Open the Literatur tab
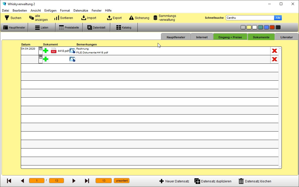The height and width of the screenshot is (187, 299). point(286,37)
